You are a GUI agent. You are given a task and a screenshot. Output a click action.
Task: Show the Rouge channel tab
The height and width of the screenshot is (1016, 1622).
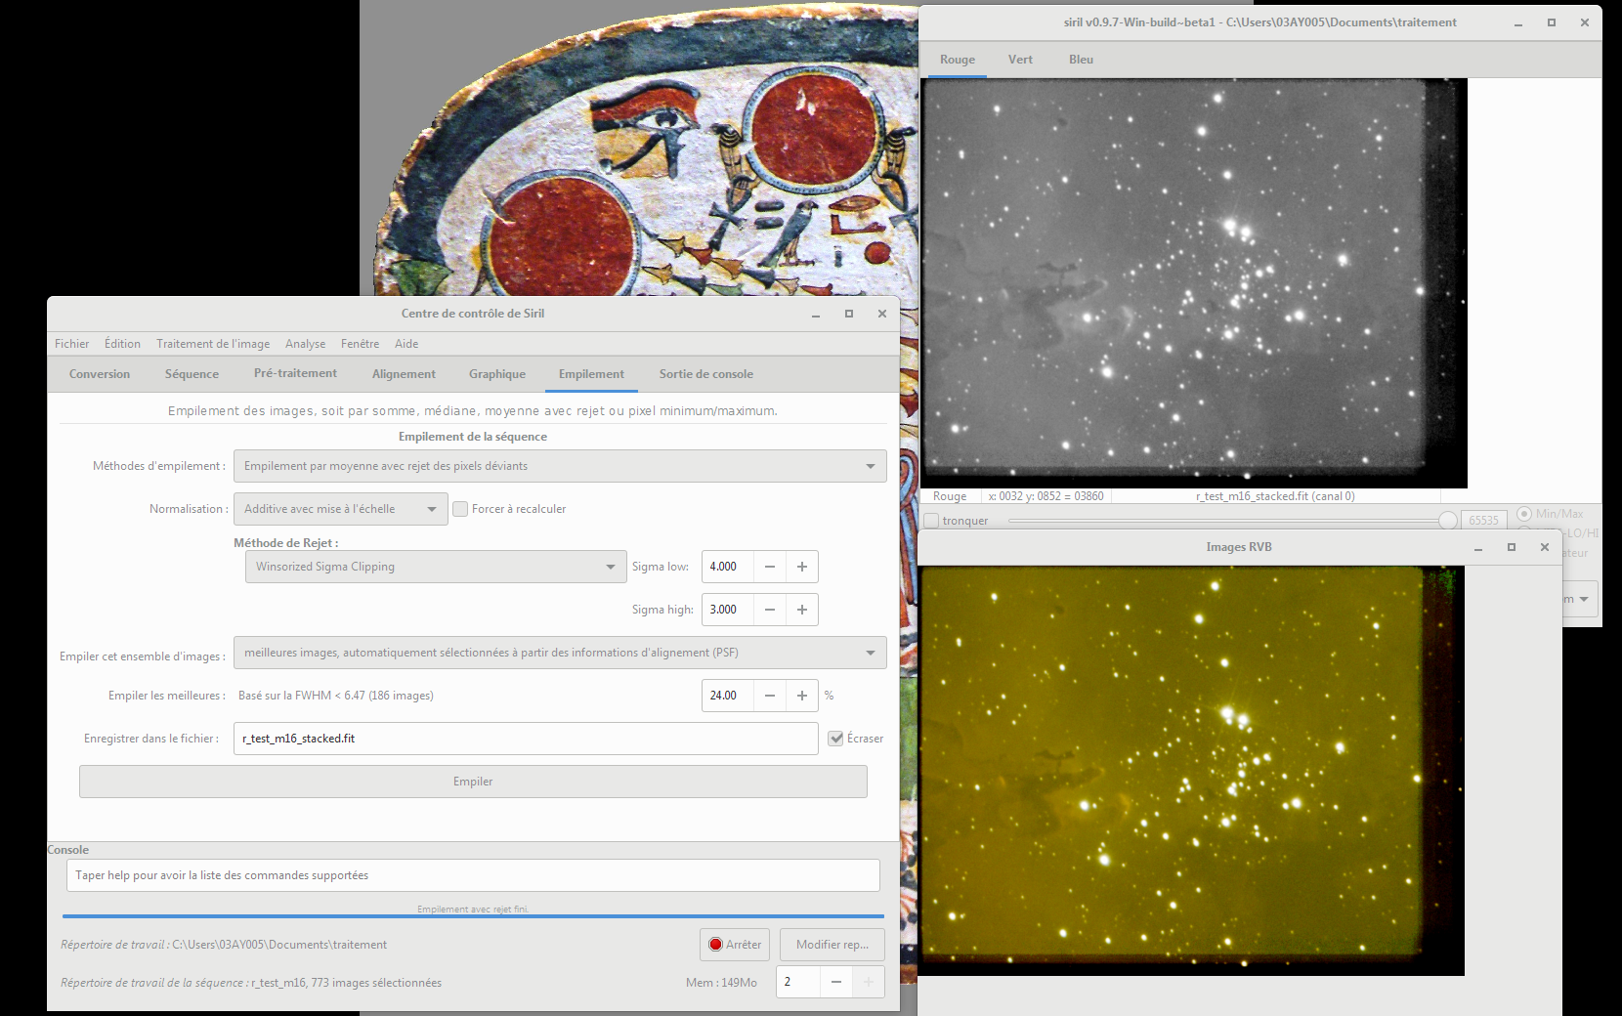click(958, 60)
